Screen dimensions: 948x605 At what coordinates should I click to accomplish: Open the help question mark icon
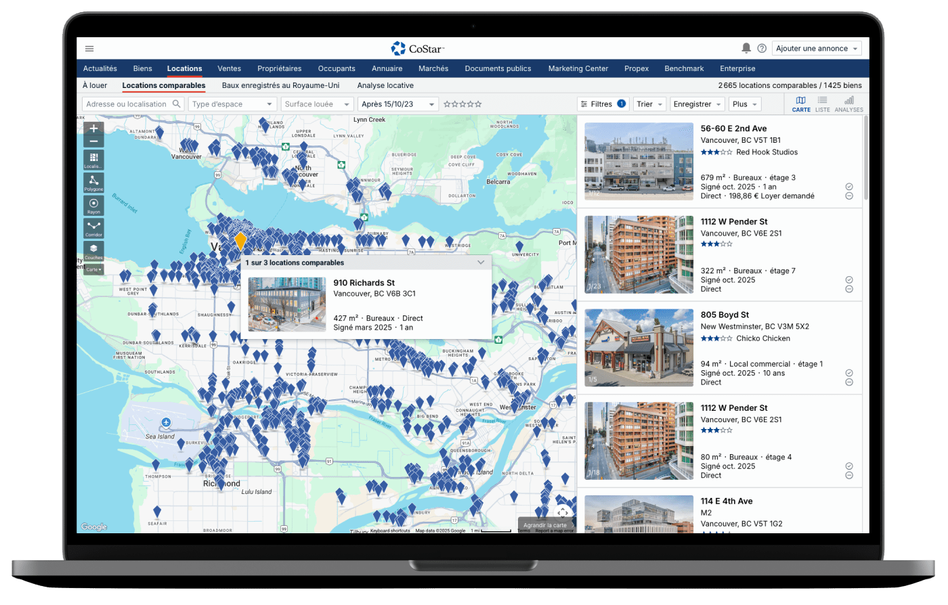coord(762,49)
